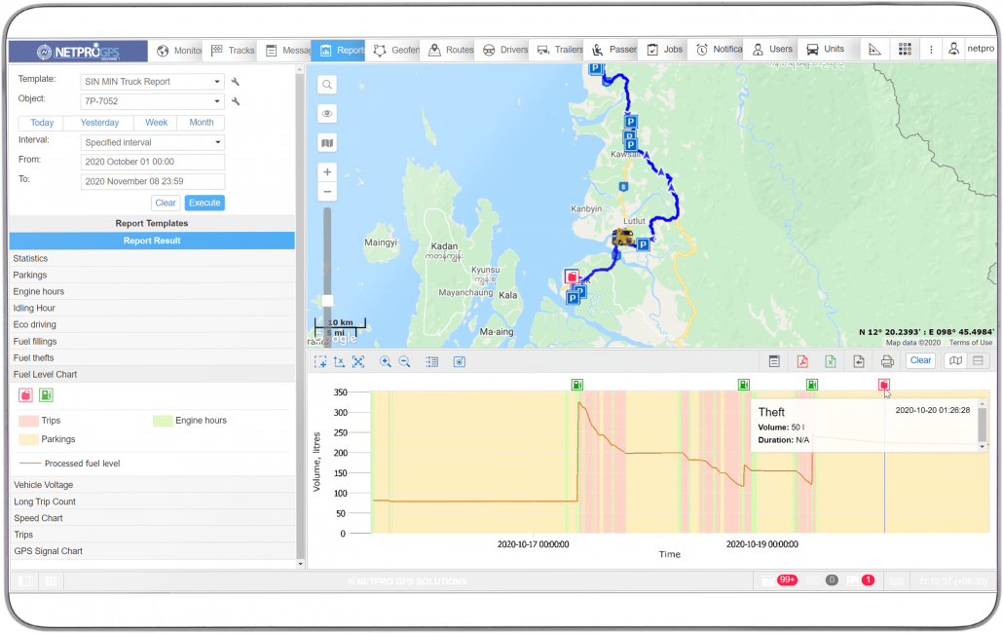Clear the chart with the Clear button

pos(919,360)
